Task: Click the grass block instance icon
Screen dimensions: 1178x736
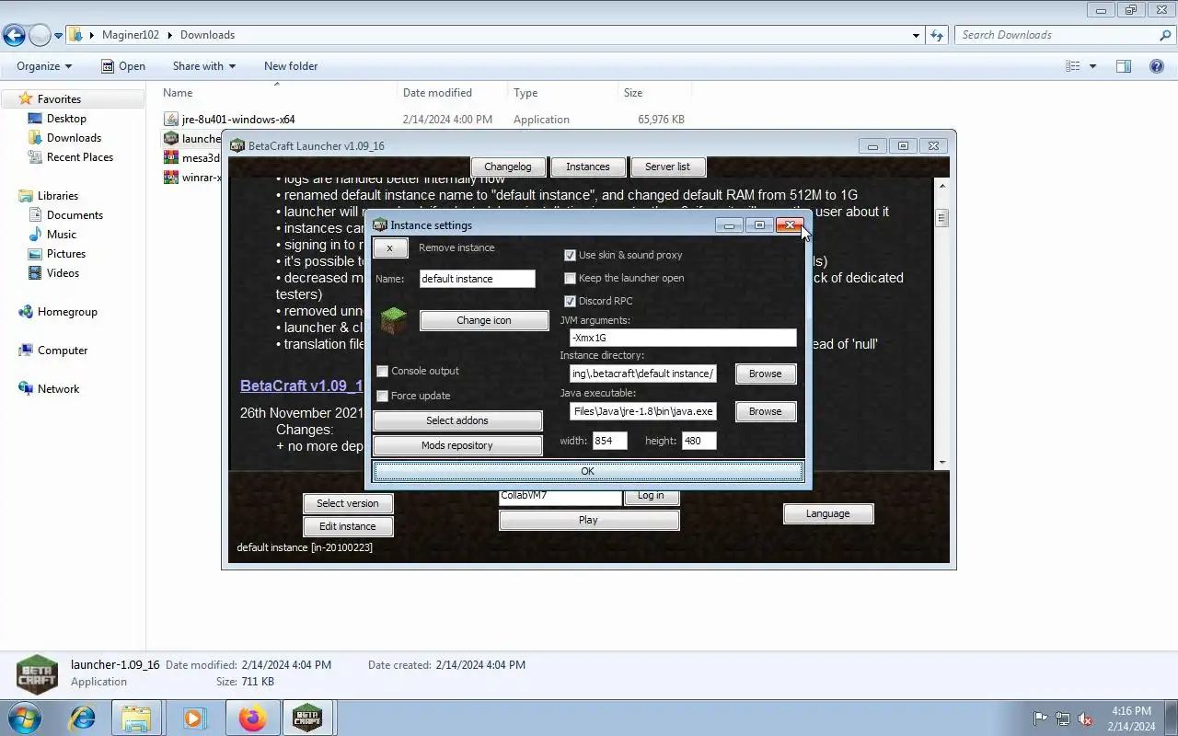Action: [x=393, y=320]
